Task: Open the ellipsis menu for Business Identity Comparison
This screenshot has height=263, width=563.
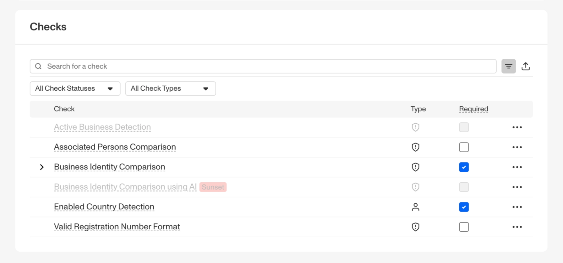Action: (x=517, y=167)
